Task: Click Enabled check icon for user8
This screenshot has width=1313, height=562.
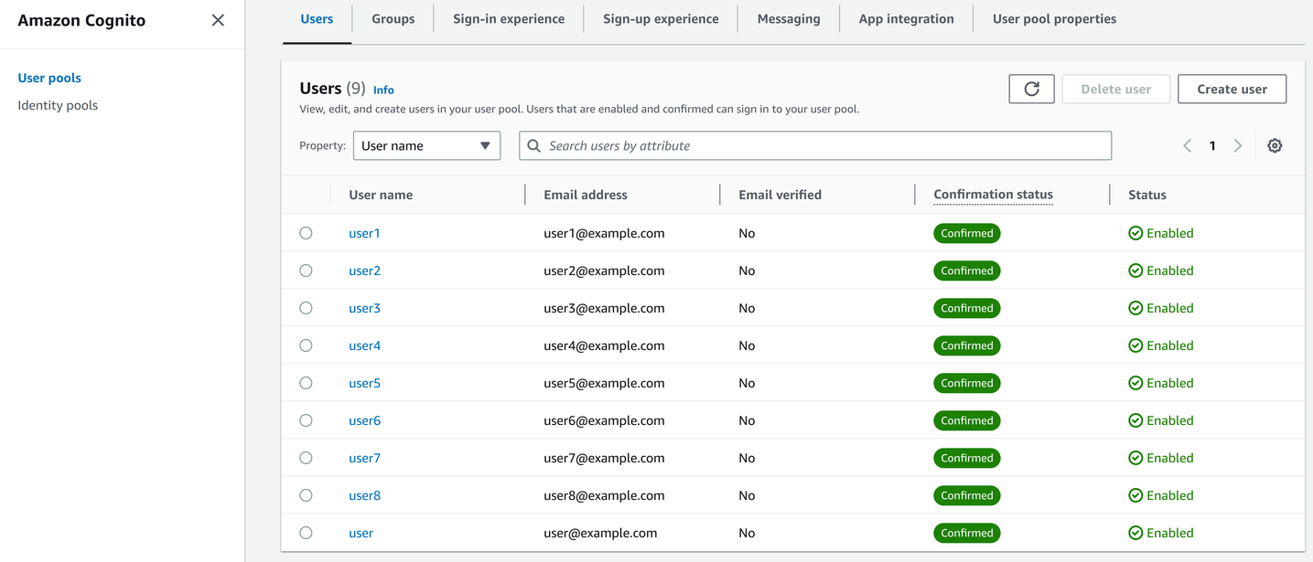Action: pyautogui.click(x=1135, y=495)
